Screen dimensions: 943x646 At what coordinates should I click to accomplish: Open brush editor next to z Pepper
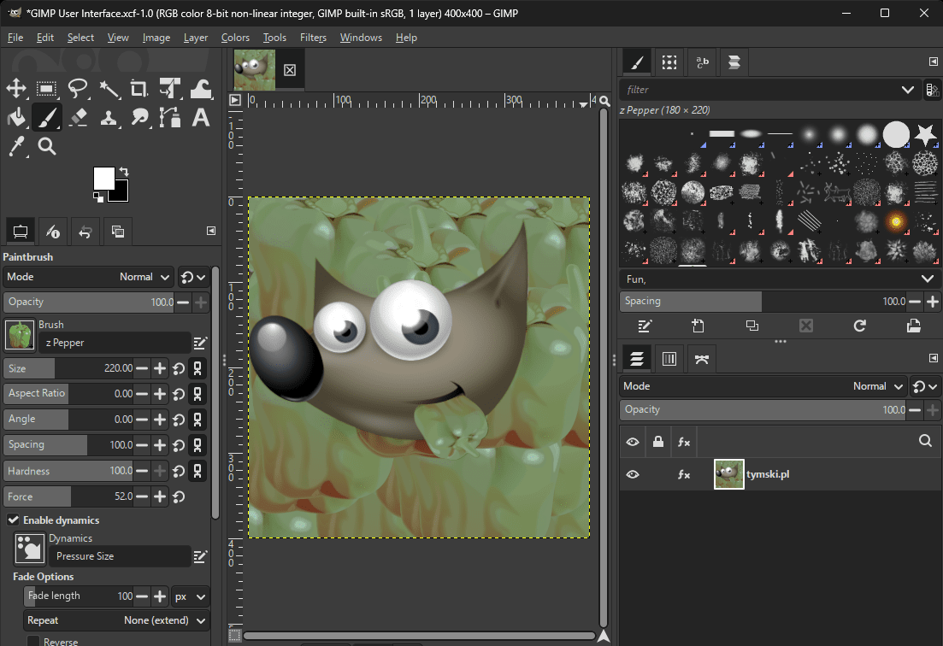[x=200, y=344]
